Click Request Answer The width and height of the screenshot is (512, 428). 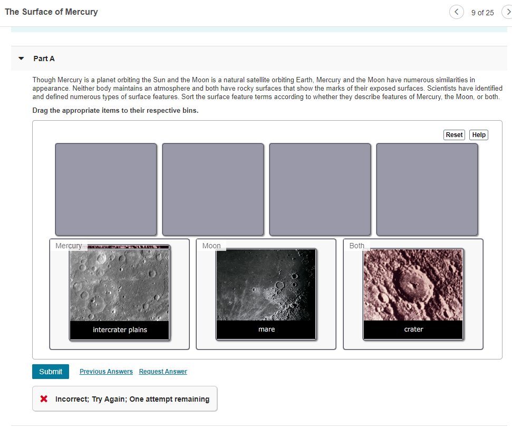[163, 372]
